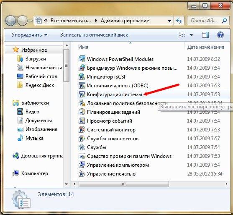Go back with the Back button
233x215 pixels.
coord(10,21)
